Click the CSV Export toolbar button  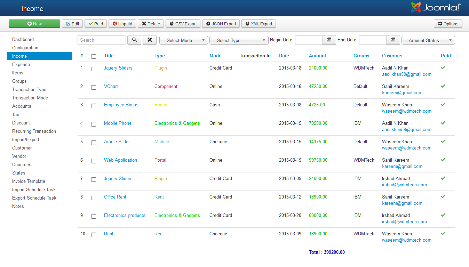(x=183, y=24)
